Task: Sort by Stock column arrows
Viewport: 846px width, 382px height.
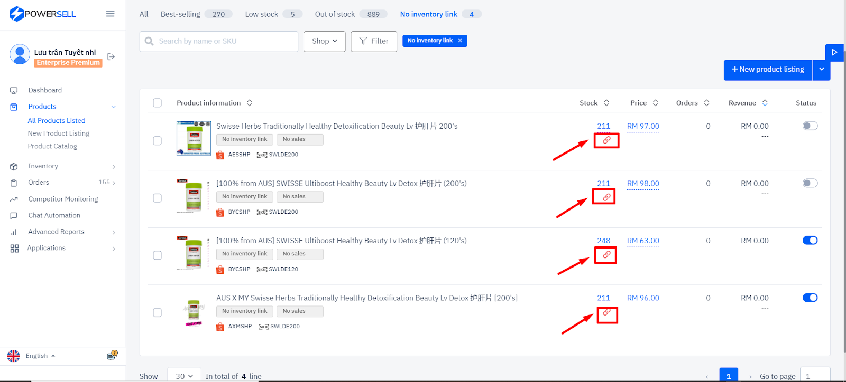Action: pyautogui.click(x=606, y=103)
